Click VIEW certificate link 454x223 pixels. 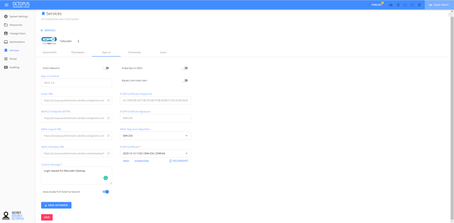pos(126,161)
